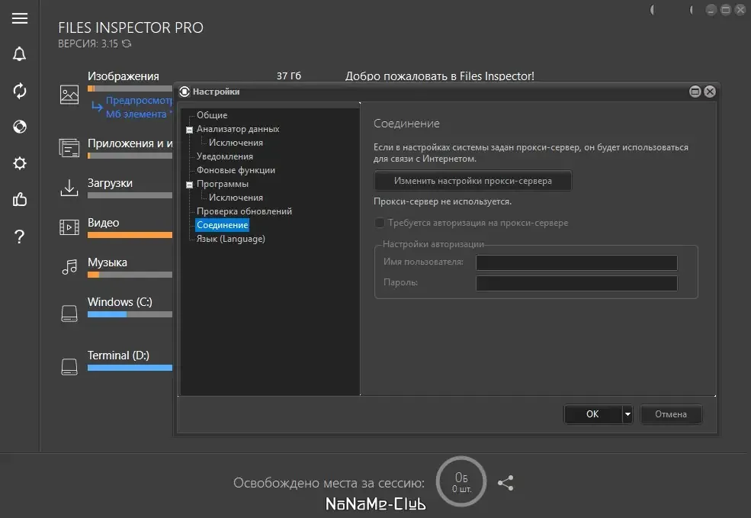Screen dimensions: 751x518
Task: Click Изменить настройки прокси-сервера button
Action: pyautogui.click(x=473, y=181)
